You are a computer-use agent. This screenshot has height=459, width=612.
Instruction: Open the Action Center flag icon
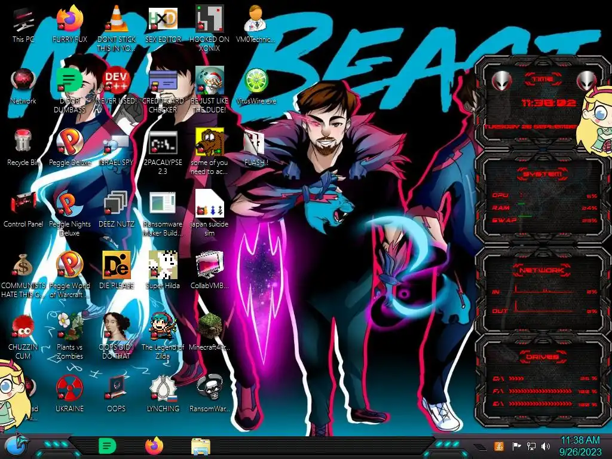tap(516, 446)
